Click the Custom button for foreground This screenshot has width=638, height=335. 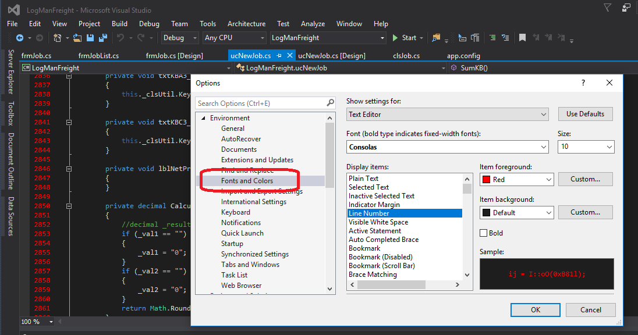pos(585,179)
